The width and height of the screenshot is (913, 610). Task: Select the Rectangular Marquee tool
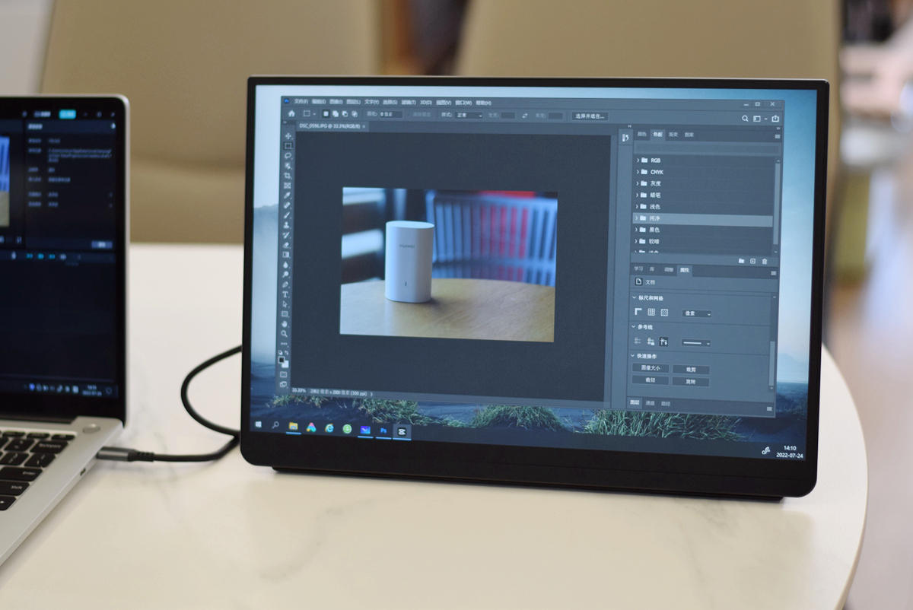(288, 145)
